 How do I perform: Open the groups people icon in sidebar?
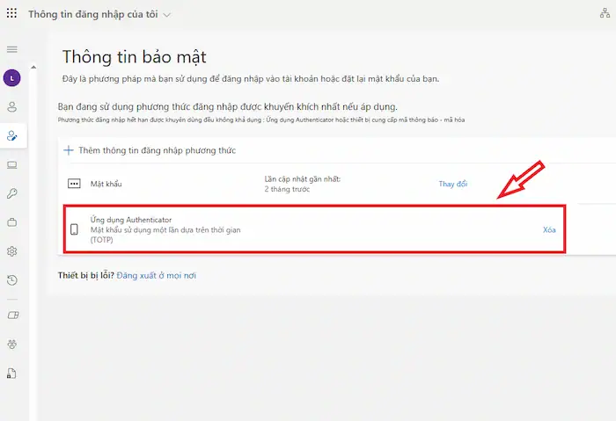coord(12,345)
